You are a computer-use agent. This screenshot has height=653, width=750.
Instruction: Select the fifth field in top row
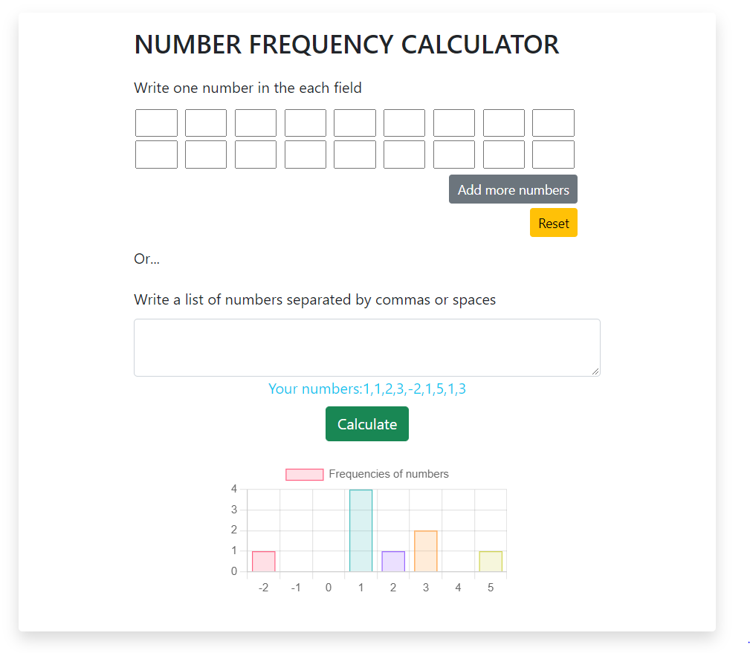(355, 123)
